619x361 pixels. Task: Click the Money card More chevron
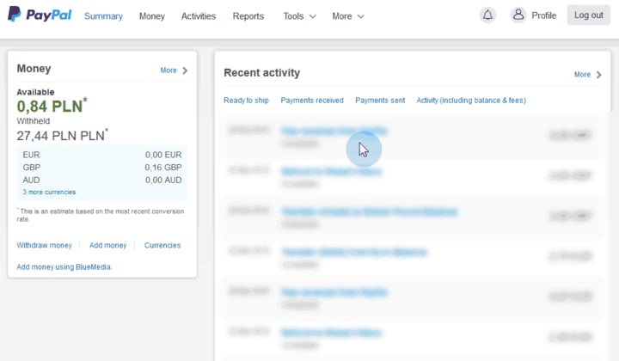185,70
